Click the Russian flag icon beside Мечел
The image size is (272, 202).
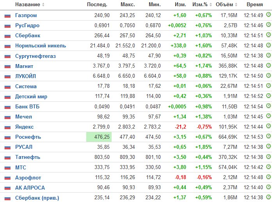coord(7,117)
